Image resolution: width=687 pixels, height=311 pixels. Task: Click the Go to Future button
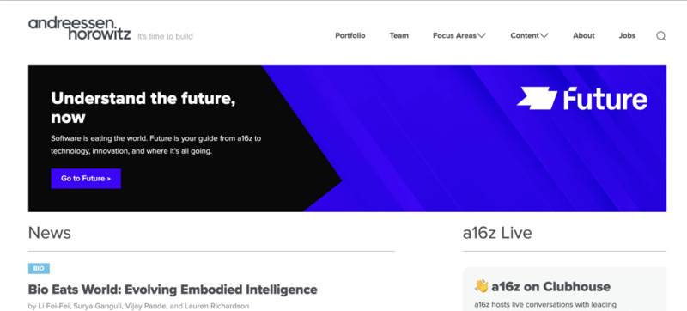[86, 179]
